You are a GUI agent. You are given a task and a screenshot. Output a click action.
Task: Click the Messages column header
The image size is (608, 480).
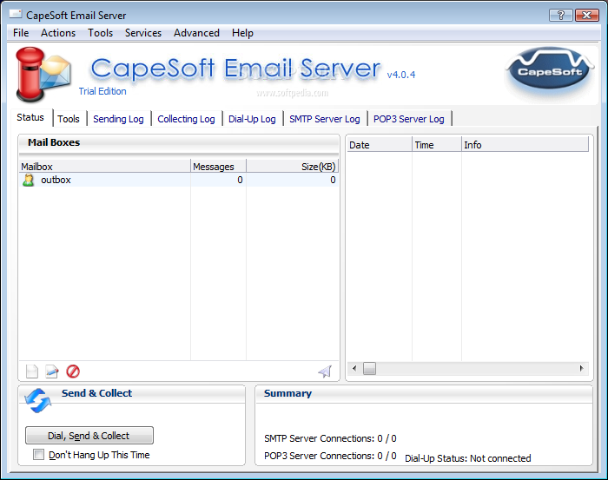click(218, 167)
